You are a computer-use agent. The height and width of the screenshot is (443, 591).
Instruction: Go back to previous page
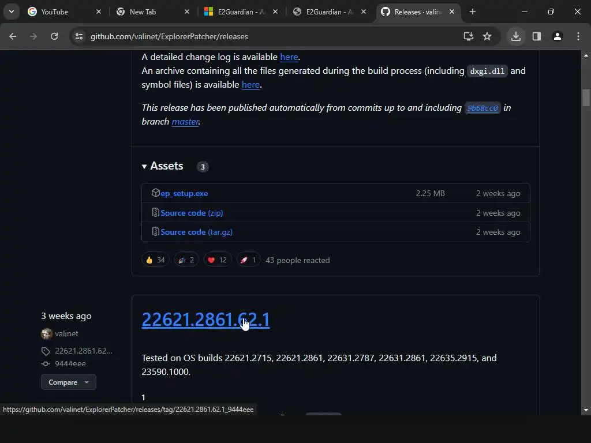pyautogui.click(x=13, y=36)
